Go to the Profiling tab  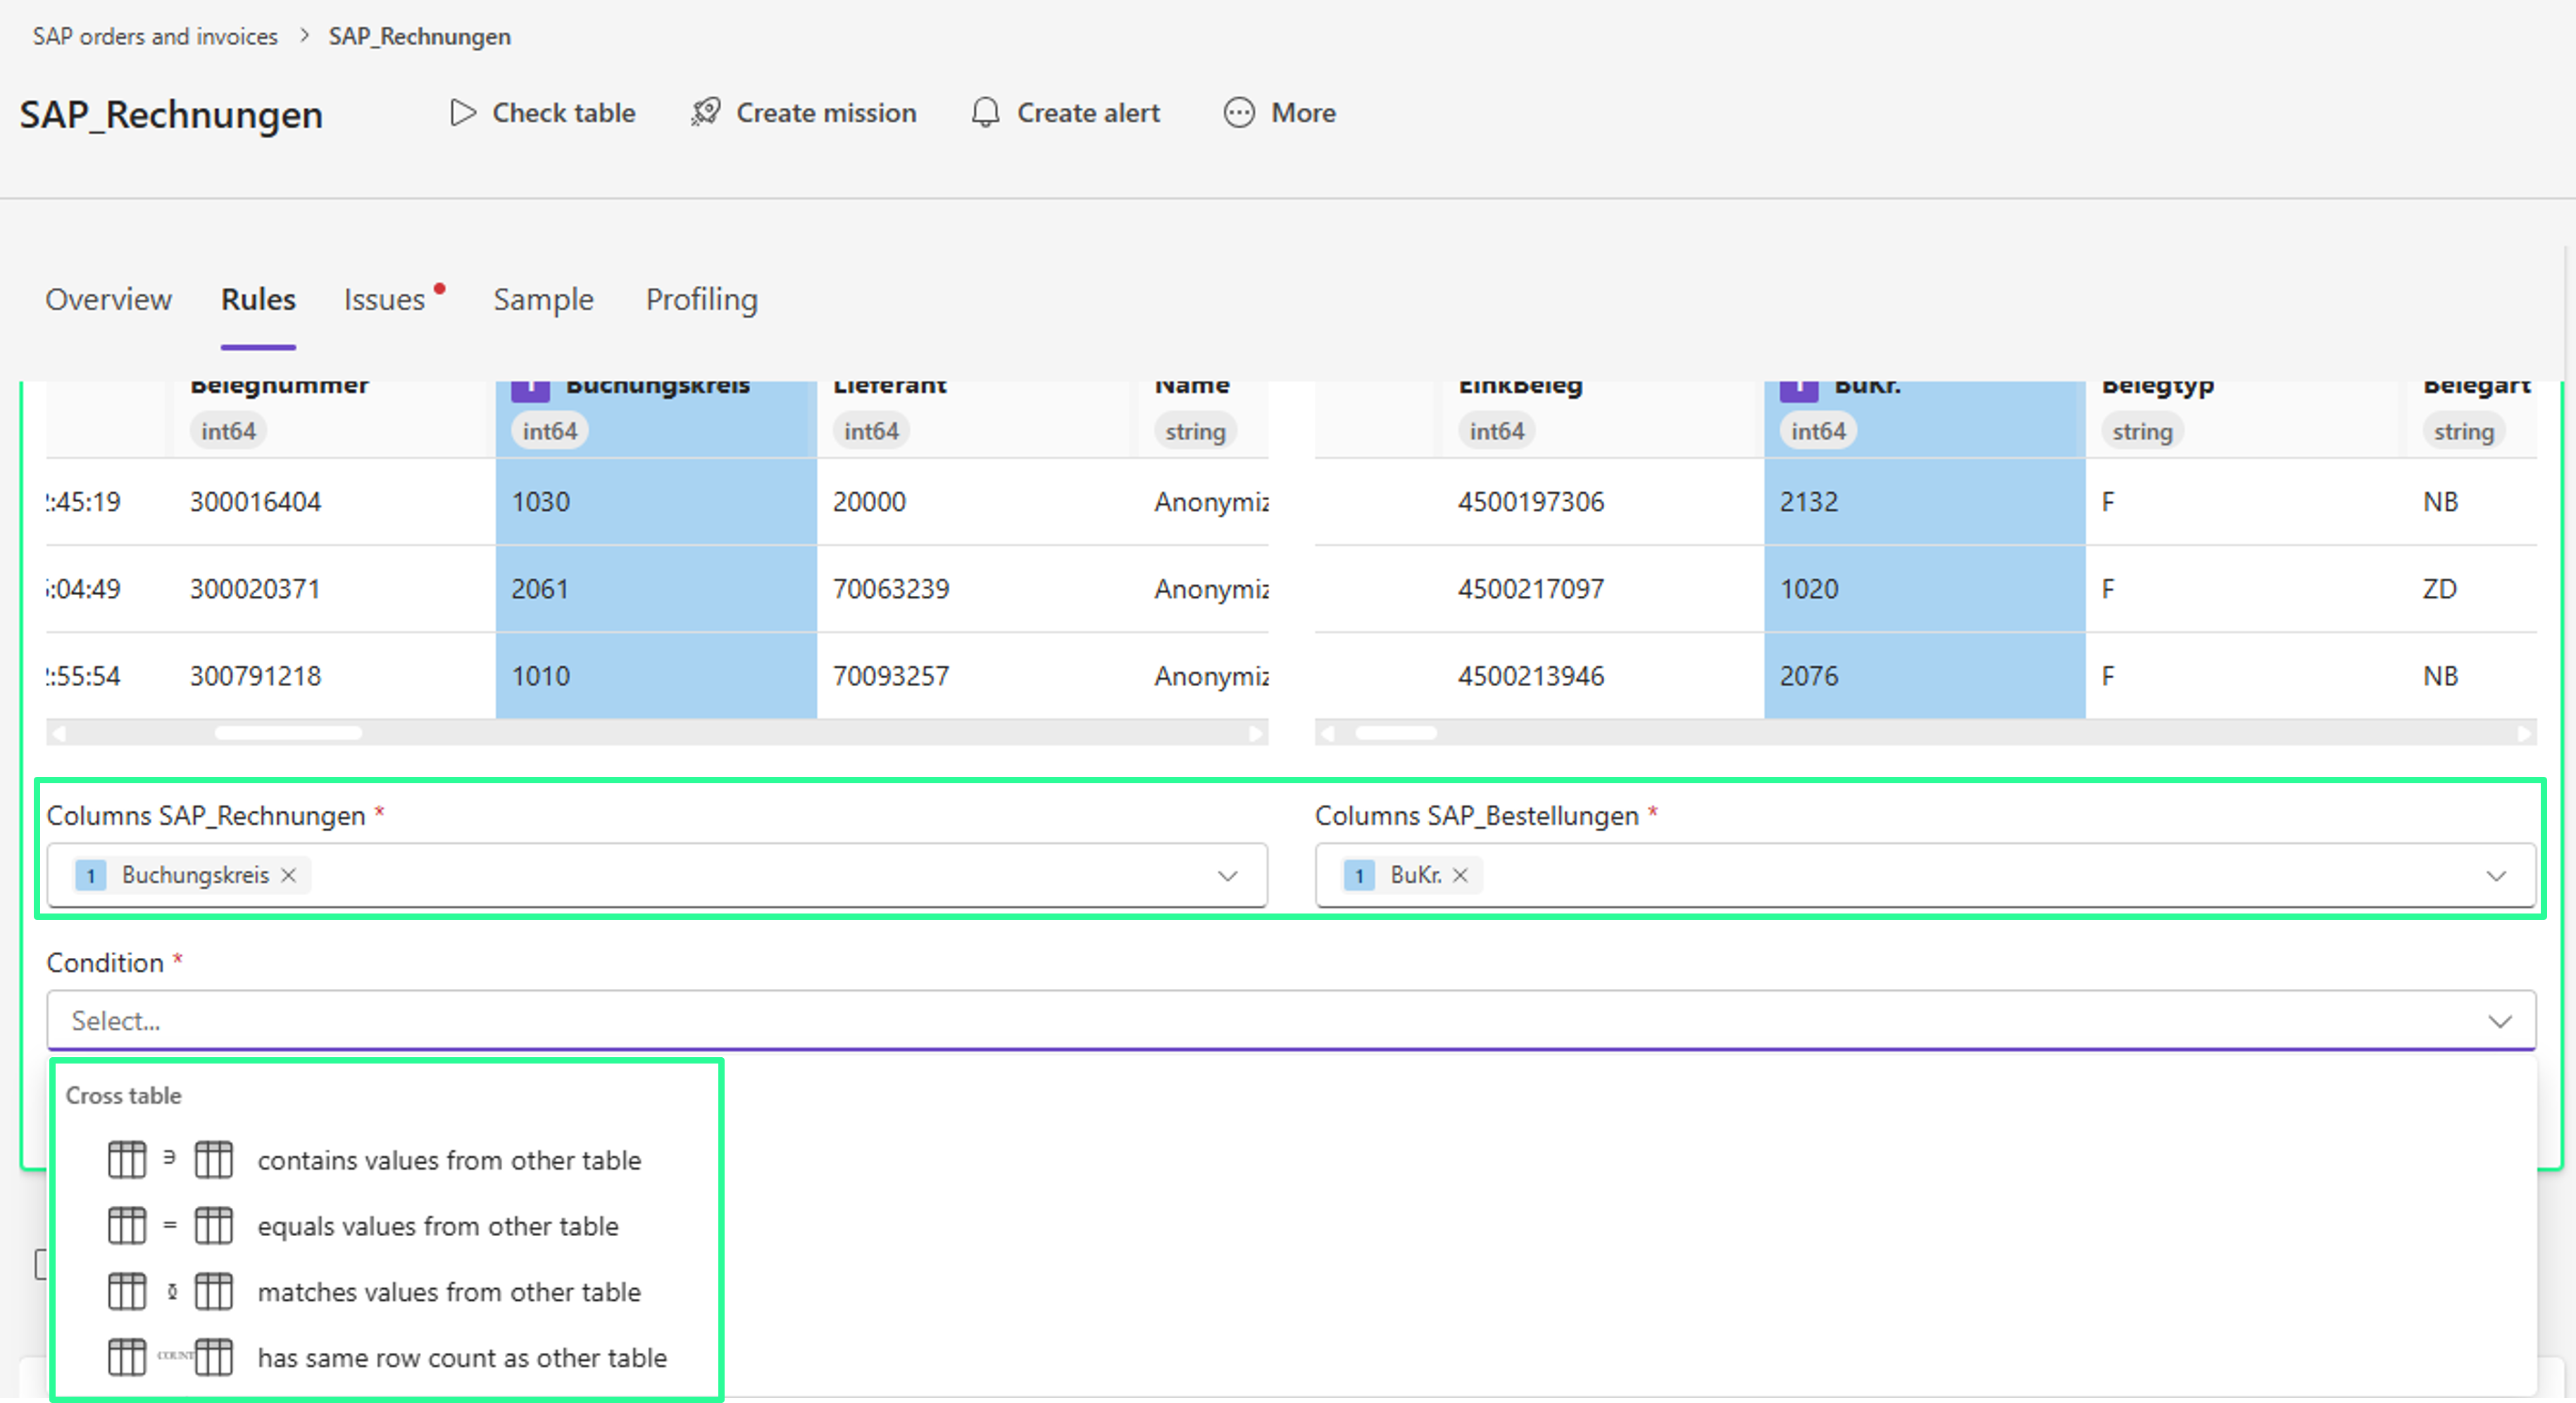[x=701, y=299]
